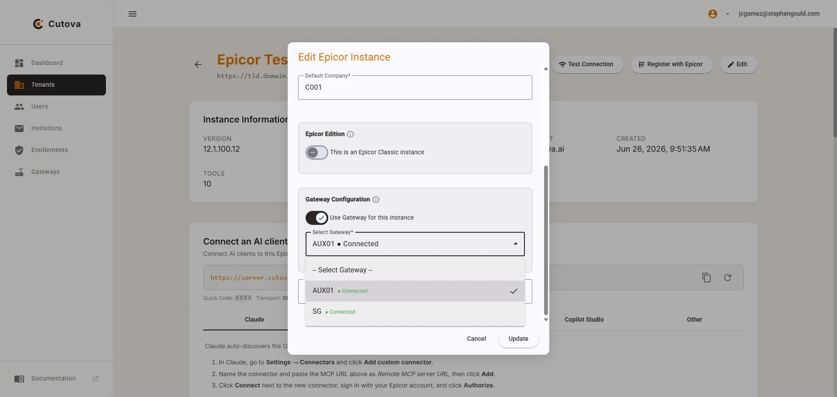
Task: Go back with the left arrow icon
Action: click(x=198, y=64)
